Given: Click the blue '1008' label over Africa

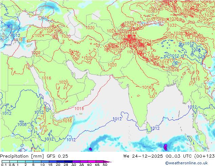Looking at the screenshot, I should click(22, 124).
